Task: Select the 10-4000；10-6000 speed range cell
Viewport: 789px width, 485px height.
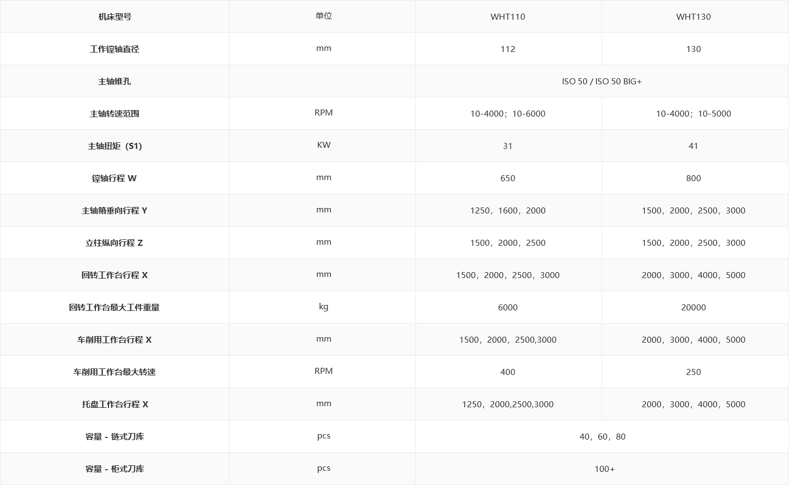Action: point(507,113)
